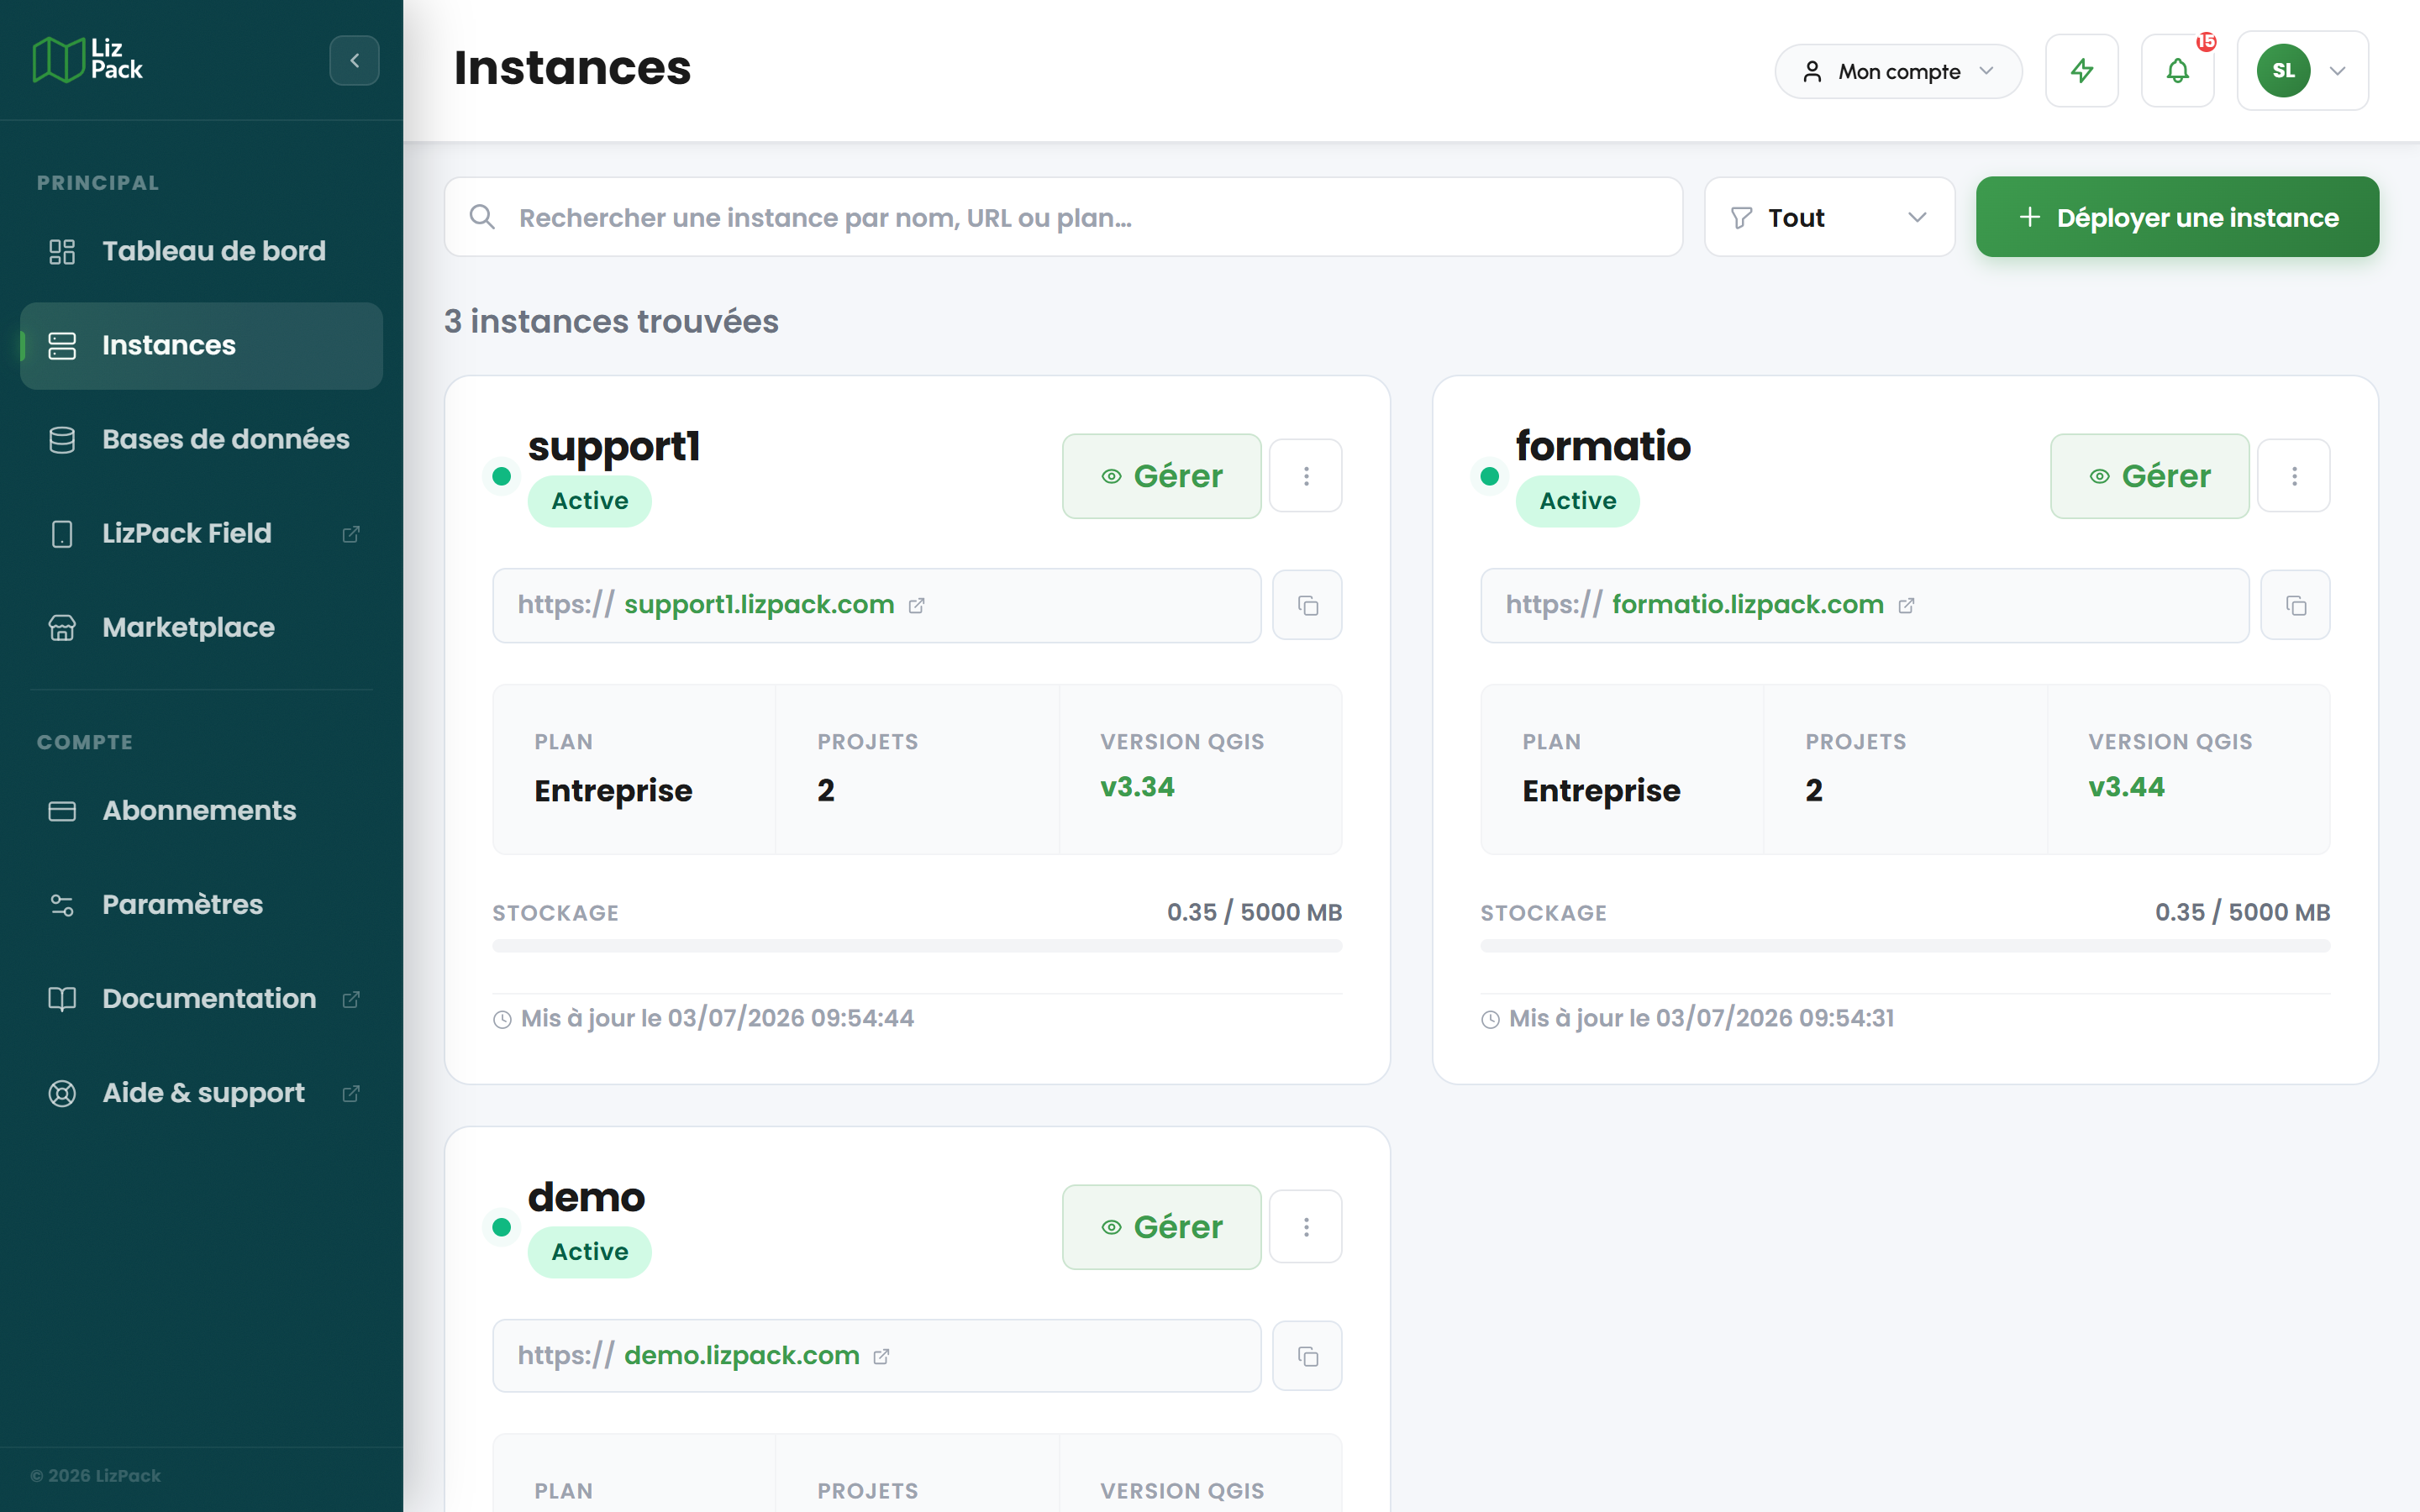Open formatio.lizpack.com link
This screenshot has height=1512, width=2420.
pyautogui.click(x=1747, y=605)
